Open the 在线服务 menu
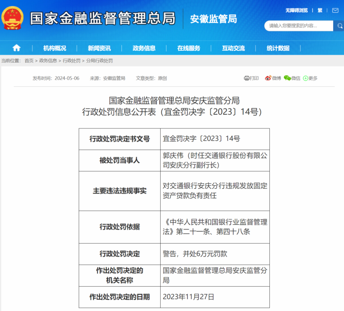The height and width of the screenshot is (311, 344). point(189,48)
